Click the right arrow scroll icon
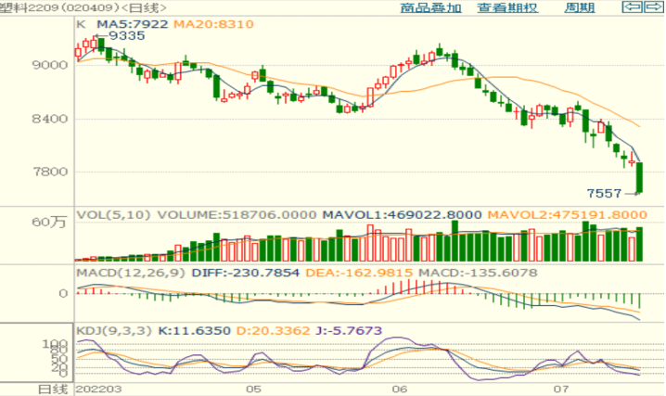The width and height of the screenshot is (666, 396). tap(654, 7)
